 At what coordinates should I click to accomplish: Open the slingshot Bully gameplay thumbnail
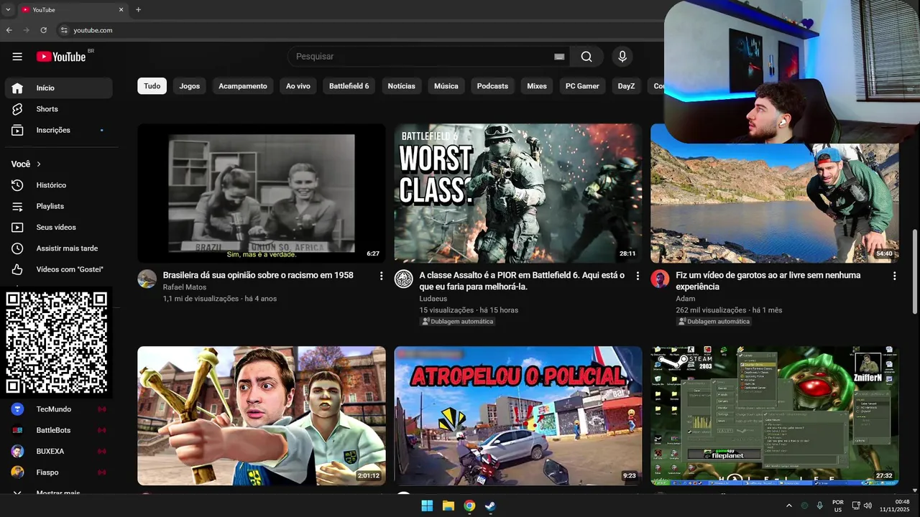click(x=262, y=416)
